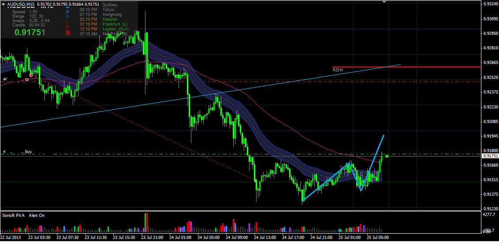Select the order arrow marker above the tp label
Viewport: 499px width, 242px height.
point(31,75)
